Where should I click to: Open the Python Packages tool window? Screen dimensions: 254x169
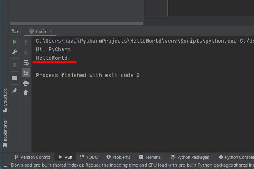[x=190, y=157]
